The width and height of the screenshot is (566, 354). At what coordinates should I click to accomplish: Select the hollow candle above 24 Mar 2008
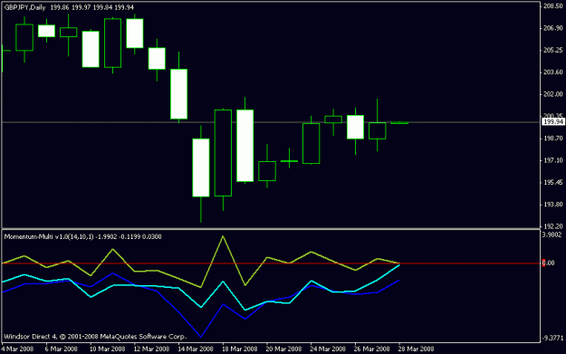pyautogui.click(x=312, y=144)
